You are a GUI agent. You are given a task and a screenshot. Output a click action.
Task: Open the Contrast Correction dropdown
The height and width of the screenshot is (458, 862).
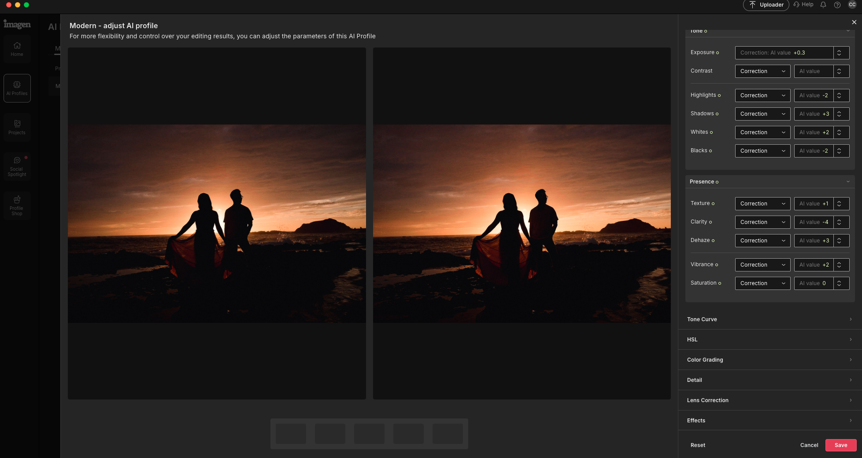762,71
